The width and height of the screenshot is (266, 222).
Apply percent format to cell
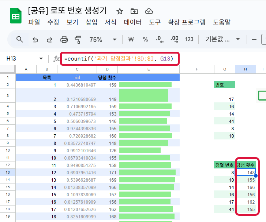point(145,39)
